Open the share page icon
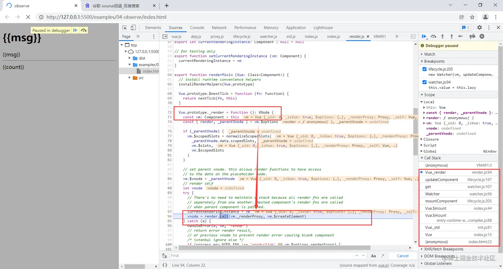 (x=462, y=17)
